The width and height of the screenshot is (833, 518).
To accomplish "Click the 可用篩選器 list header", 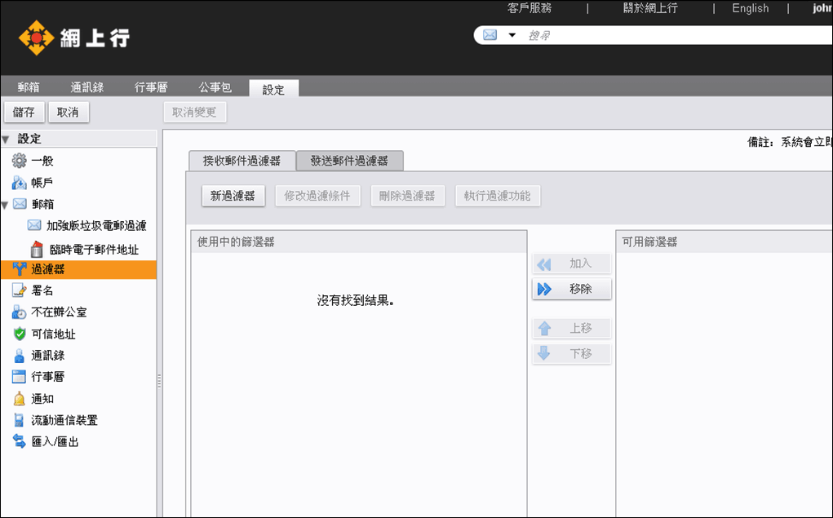I will (x=724, y=241).
